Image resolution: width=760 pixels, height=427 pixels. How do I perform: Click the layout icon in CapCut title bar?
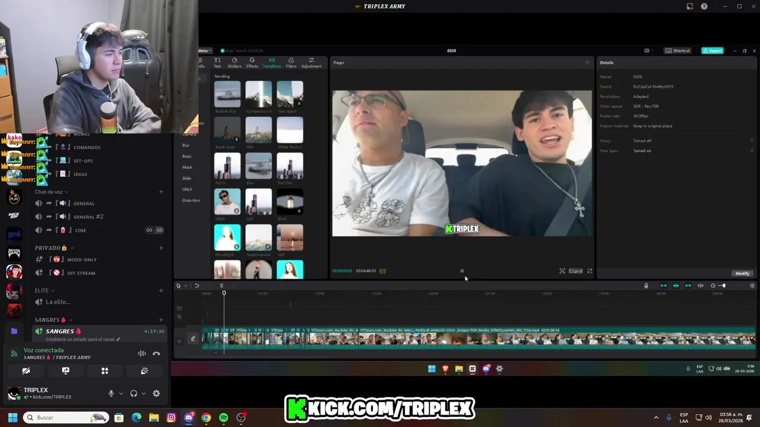coord(647,50)
